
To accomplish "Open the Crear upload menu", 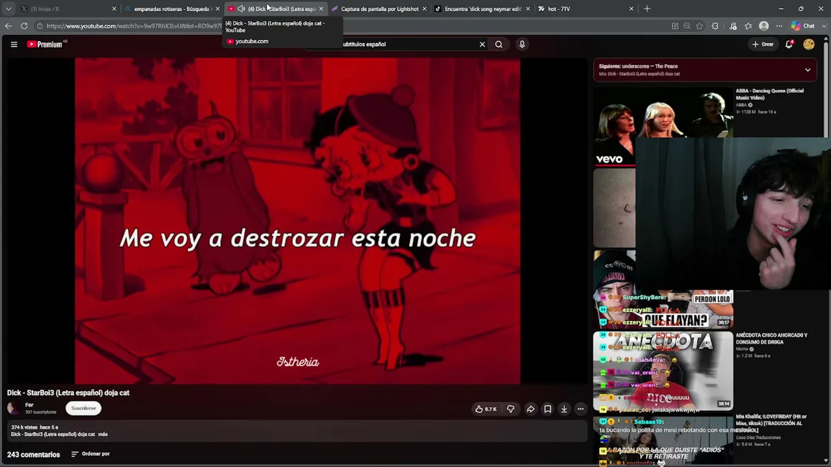I will click(x=763, y=44).
